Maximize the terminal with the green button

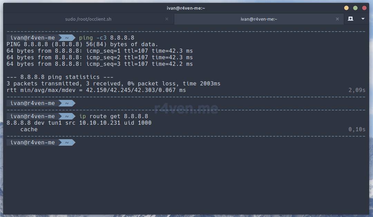[355, 8]
